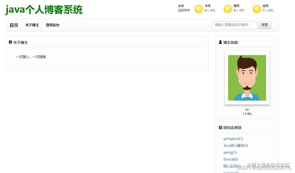
Task: Click the day-after-tomorrow sun weather icon
Action: click(x=257, y=9)
